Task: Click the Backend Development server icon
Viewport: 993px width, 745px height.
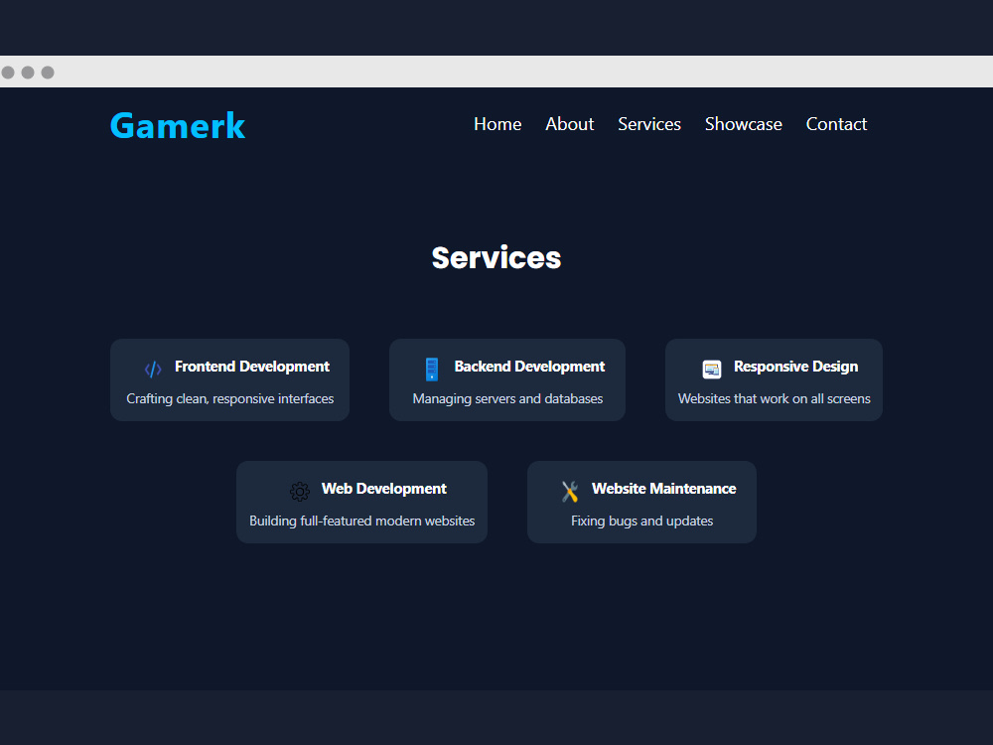Action: (432, 370)
